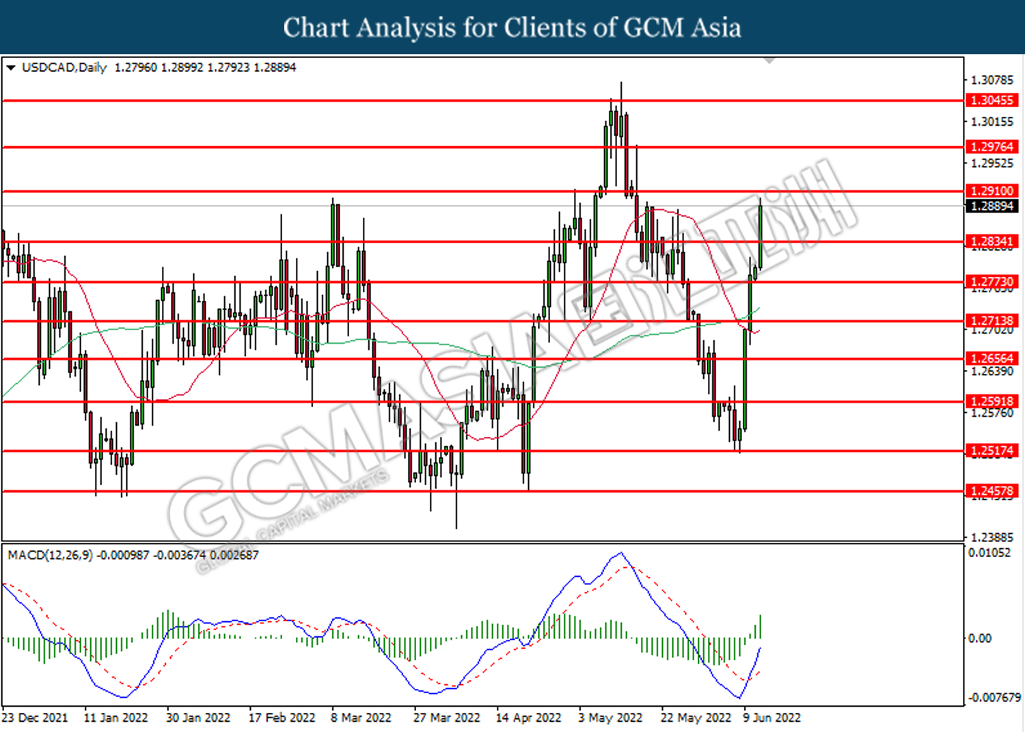This screenshot has width=1025, height=732.
Task: Click the 30 Jan 2022 date label
Action: coord(198,718)
